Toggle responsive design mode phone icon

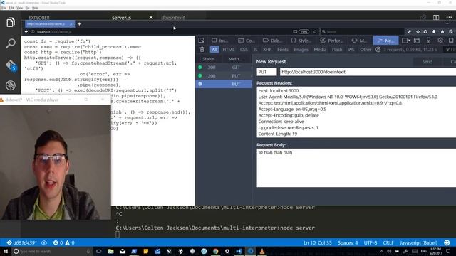point(428,41)
